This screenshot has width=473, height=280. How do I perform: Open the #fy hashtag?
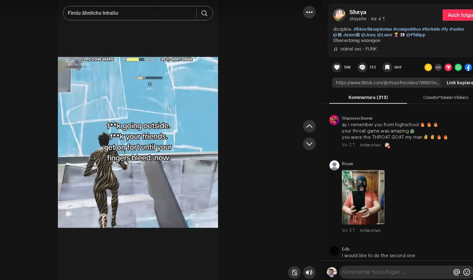[445, 29]
